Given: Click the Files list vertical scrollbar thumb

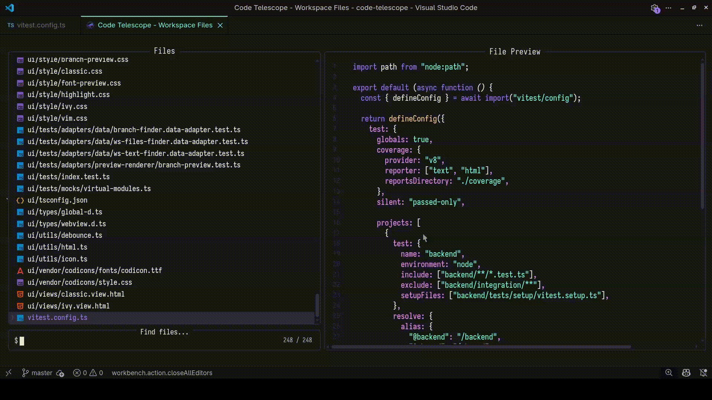Looking at the screenshot, I should [317, 306].
